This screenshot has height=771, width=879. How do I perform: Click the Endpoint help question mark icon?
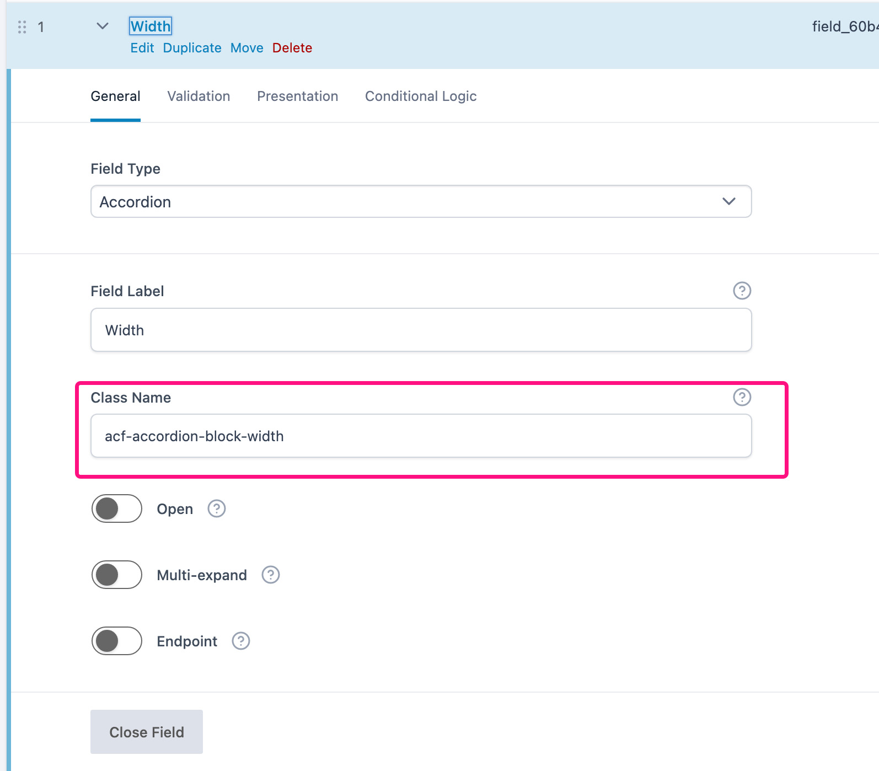coord(240,641)
